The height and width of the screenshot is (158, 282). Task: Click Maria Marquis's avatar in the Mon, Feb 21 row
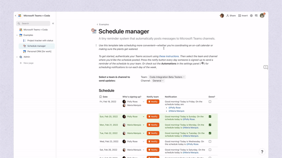[124, 125]
